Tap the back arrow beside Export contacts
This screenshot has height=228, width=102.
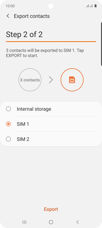[8, 16]
